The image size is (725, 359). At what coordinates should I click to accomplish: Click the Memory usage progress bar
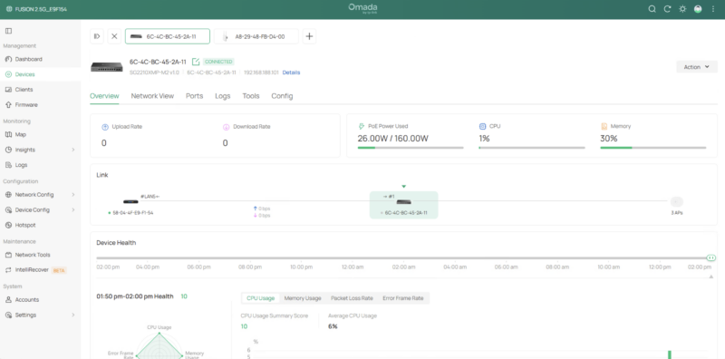pos(653,148)
